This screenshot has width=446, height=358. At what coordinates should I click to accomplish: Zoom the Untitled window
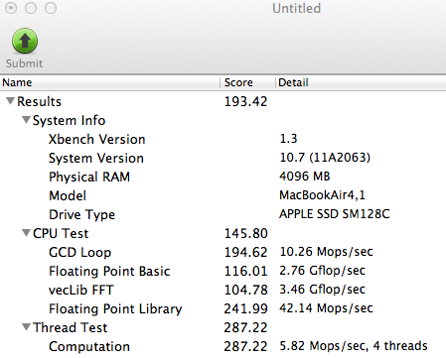[x=51, y=8]
